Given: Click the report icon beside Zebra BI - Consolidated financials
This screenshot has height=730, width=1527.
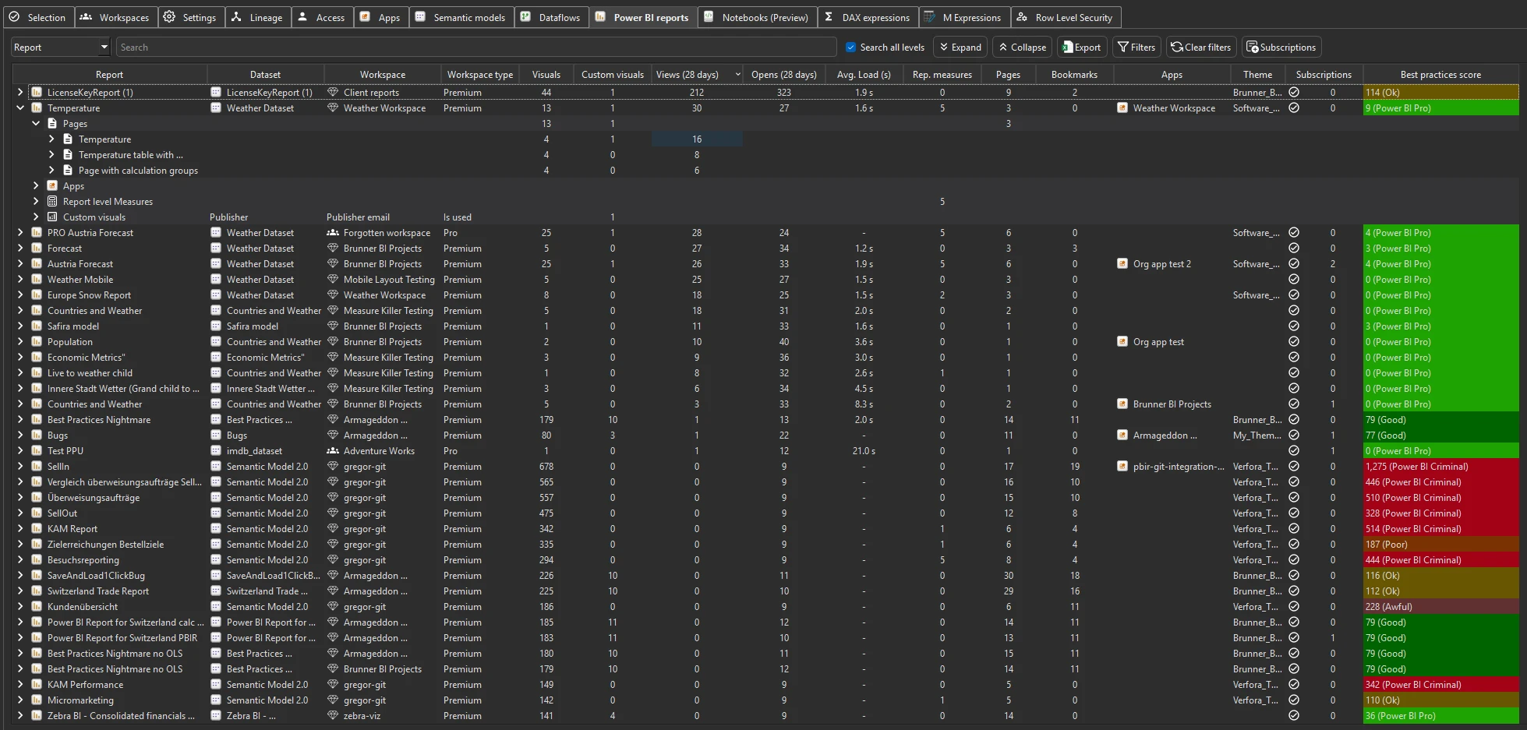Looking at the screenshot, I should [36, 715].
